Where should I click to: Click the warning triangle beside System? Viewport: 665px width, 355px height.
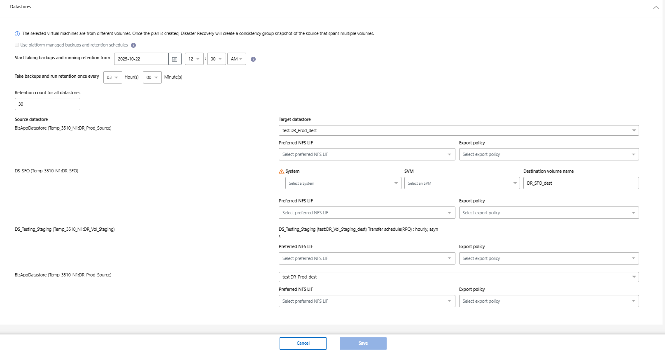coord(282,172)
